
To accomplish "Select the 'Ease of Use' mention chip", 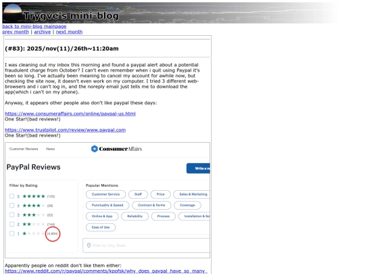I will 101,227.
